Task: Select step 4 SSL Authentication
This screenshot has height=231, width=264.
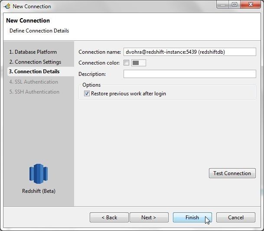Action: pos(34,82)
